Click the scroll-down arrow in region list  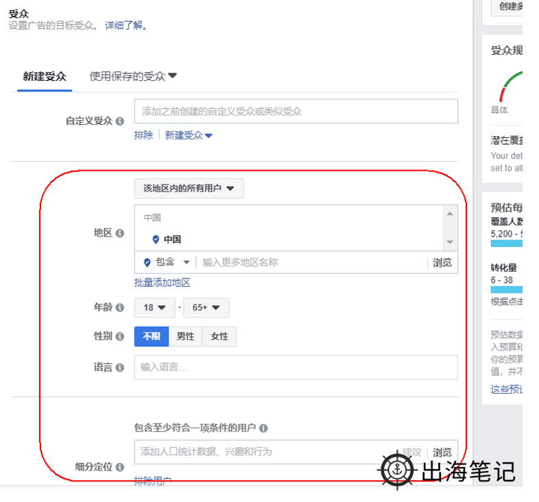(x=450, y=242)
